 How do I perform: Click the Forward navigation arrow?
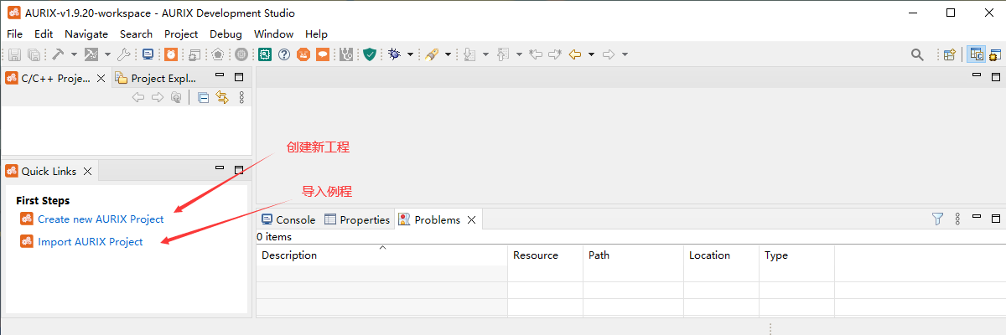(x=609, y=54)
